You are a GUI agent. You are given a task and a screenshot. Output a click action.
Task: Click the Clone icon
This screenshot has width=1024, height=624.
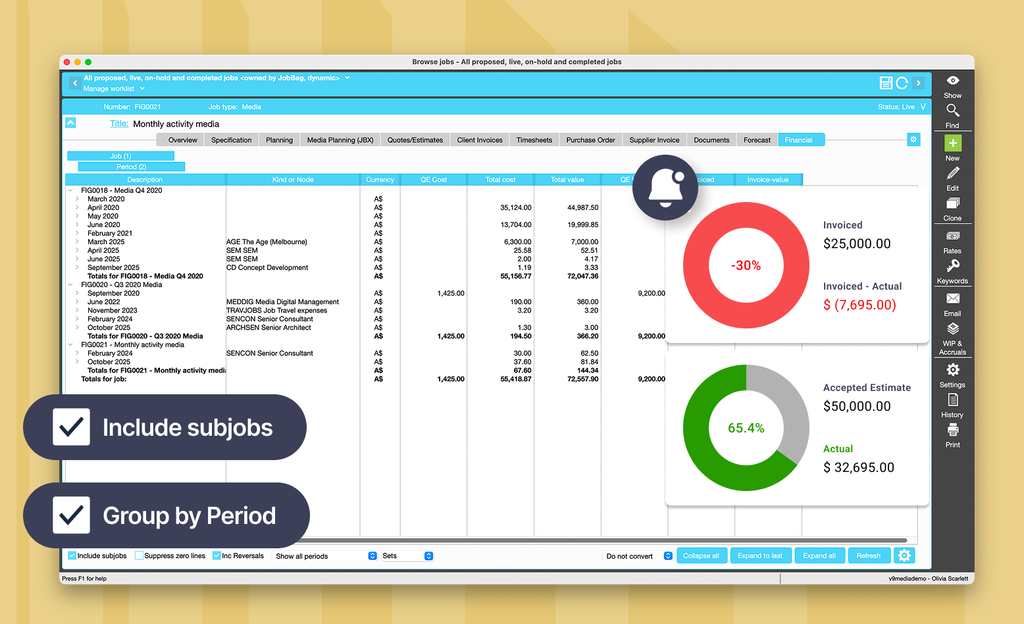(952, 203)
